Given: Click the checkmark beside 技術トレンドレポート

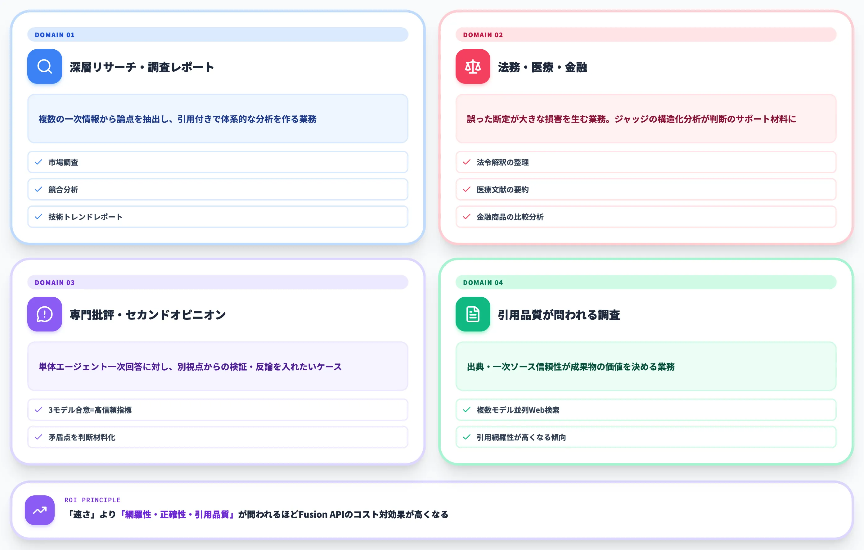Looking at the screenshot, I should click(38, 217).
